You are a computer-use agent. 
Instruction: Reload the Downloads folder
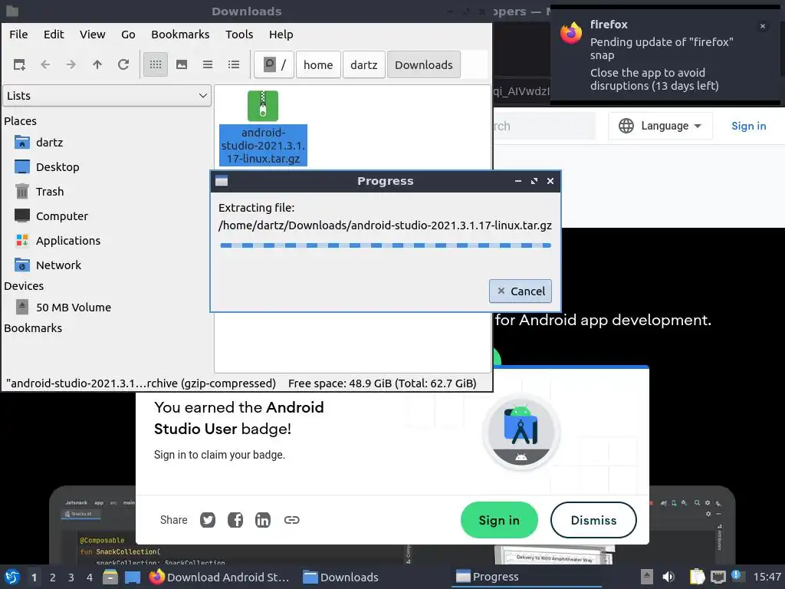coord(123,64)
